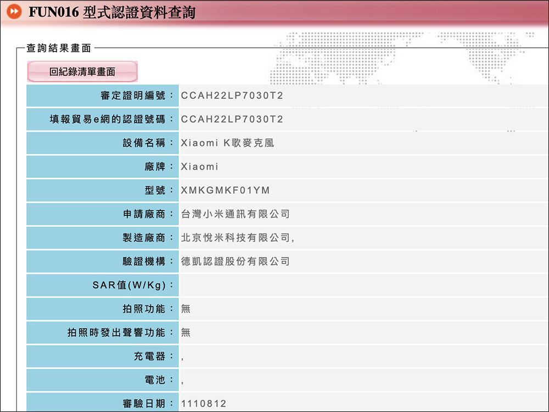Select the 拍照功能 value 無
Viewport: 549px width, 412px height.
tap(186, 309)
